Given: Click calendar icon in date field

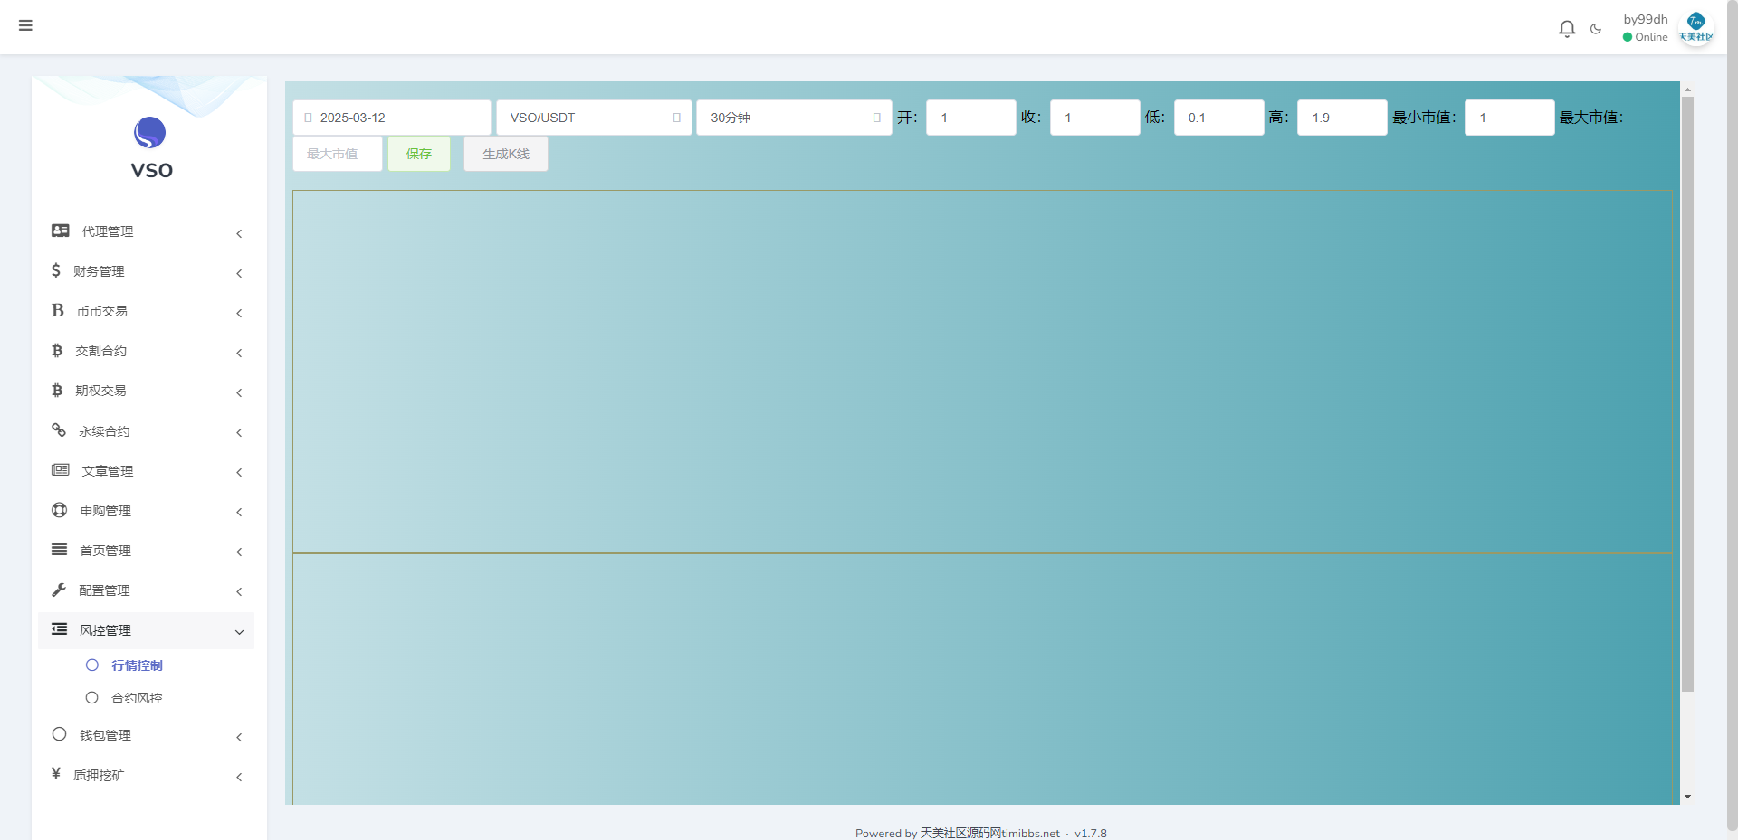Looking at the screenshot, I should (308, 118).
